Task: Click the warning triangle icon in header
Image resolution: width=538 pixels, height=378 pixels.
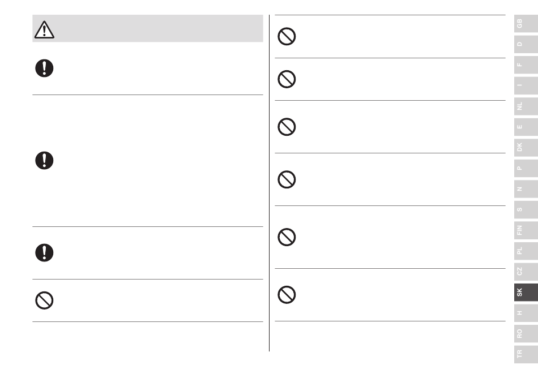Action: 44,30
